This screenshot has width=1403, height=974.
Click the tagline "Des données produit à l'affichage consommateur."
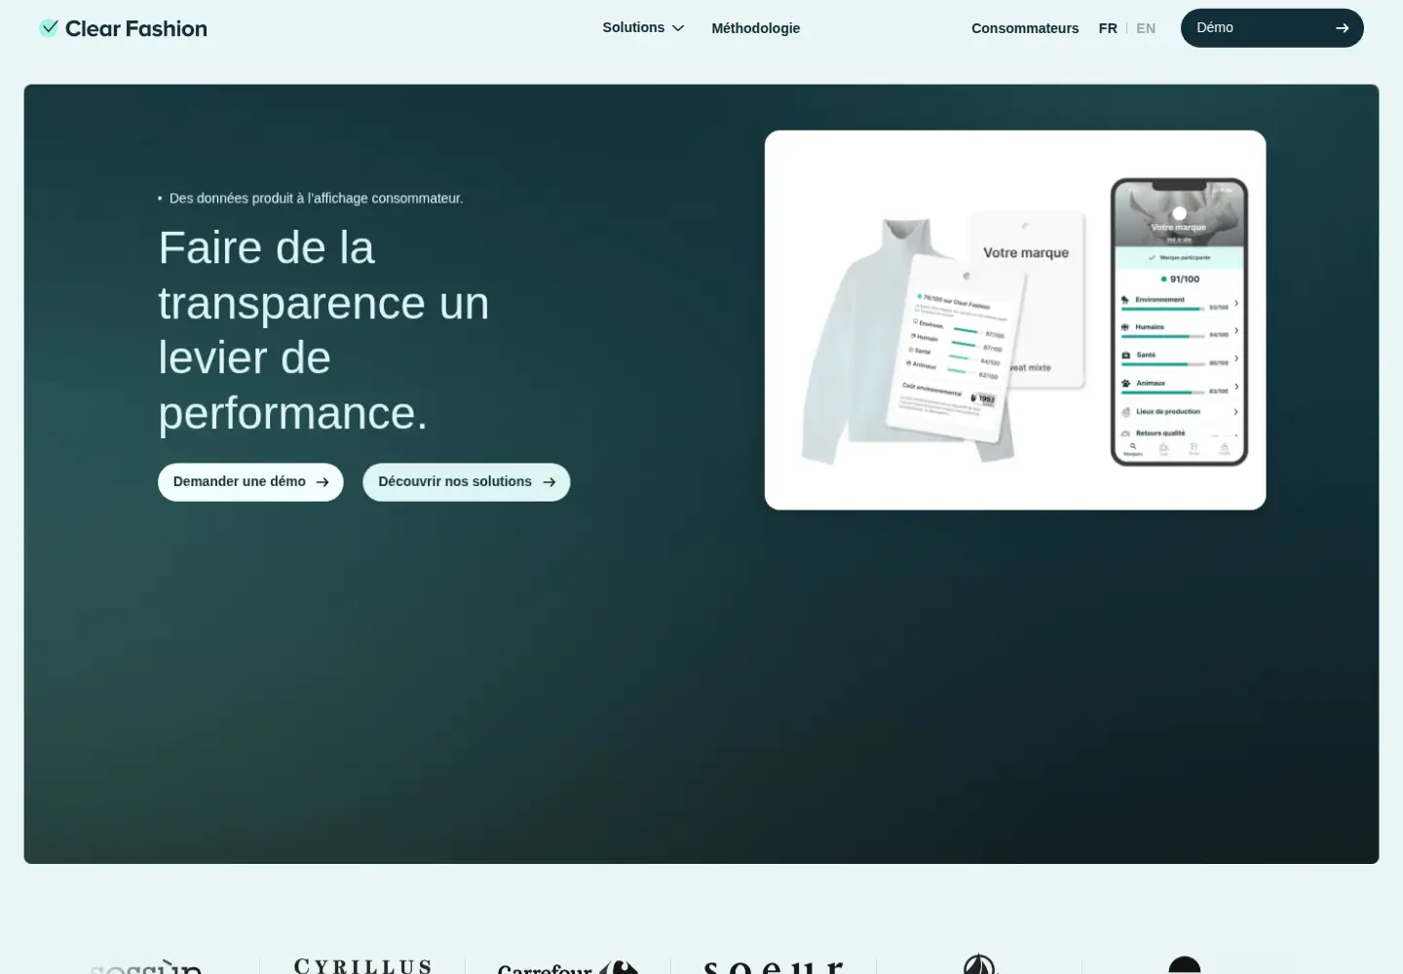[316, 199]
